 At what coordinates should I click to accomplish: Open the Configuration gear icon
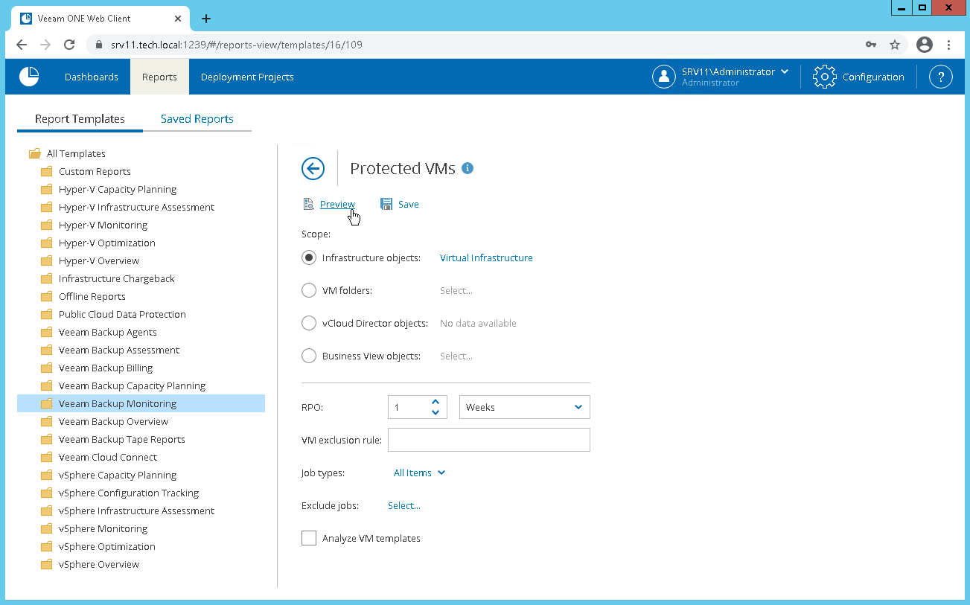coord(824,77)
